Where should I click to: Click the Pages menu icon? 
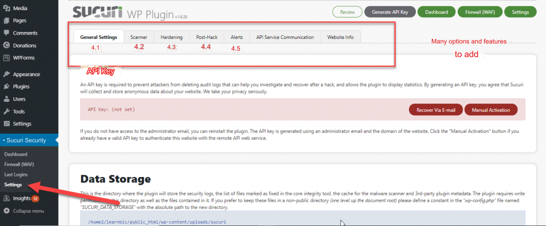(x=6, y=21)
